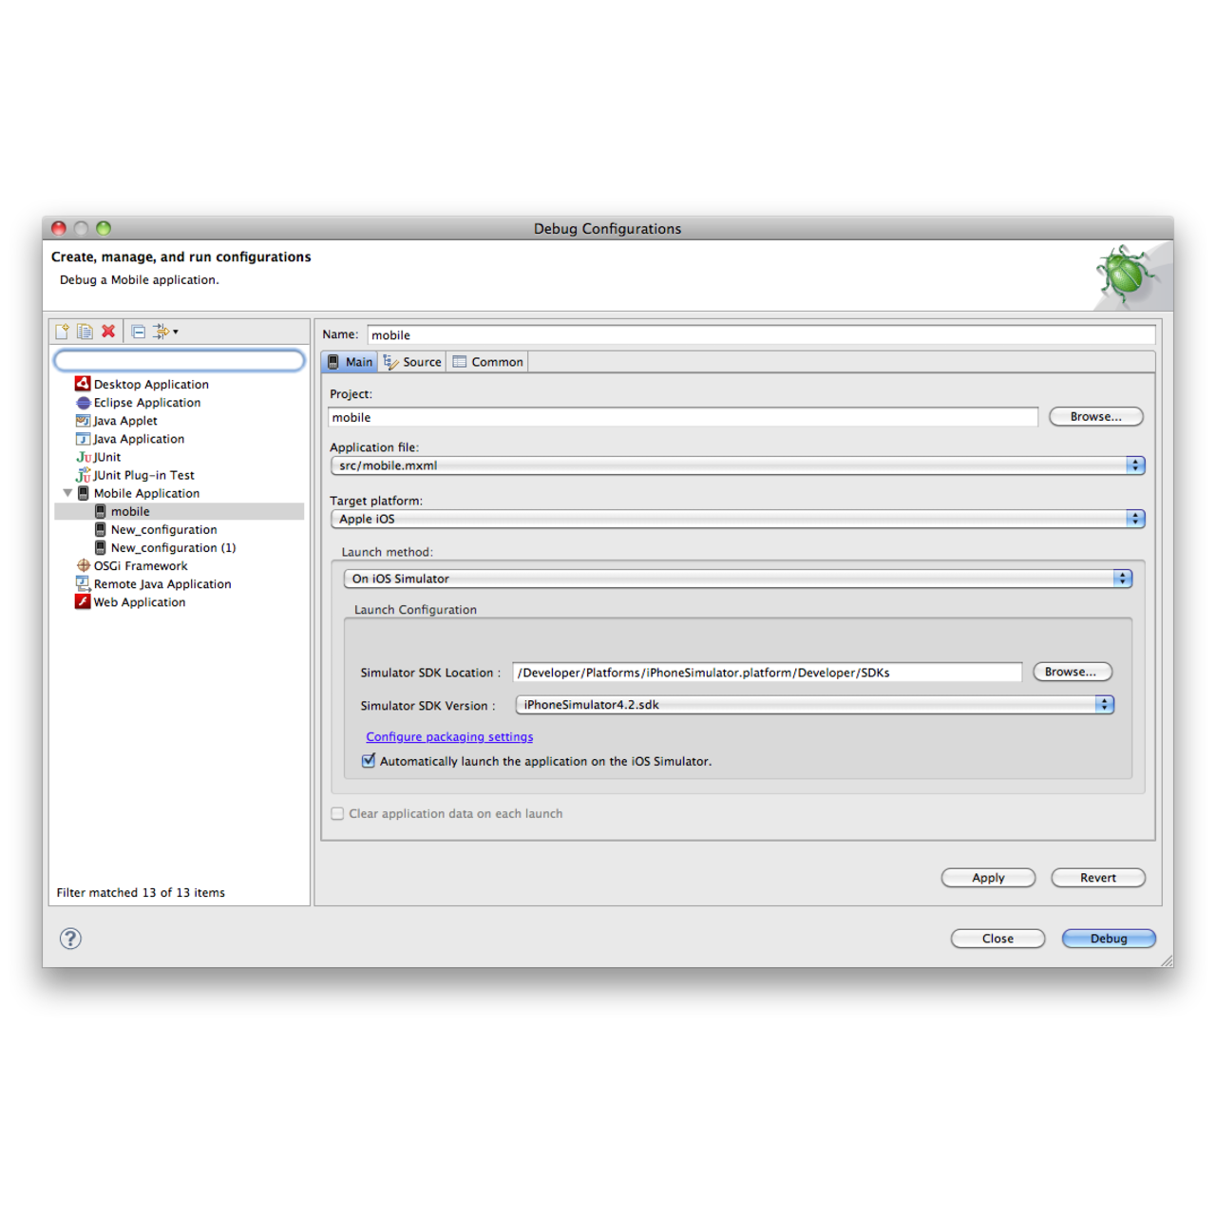Viewport: 1216px width, 1216px height.
Task: Open the Configure packaging settings link
Action: click(449, 737)
